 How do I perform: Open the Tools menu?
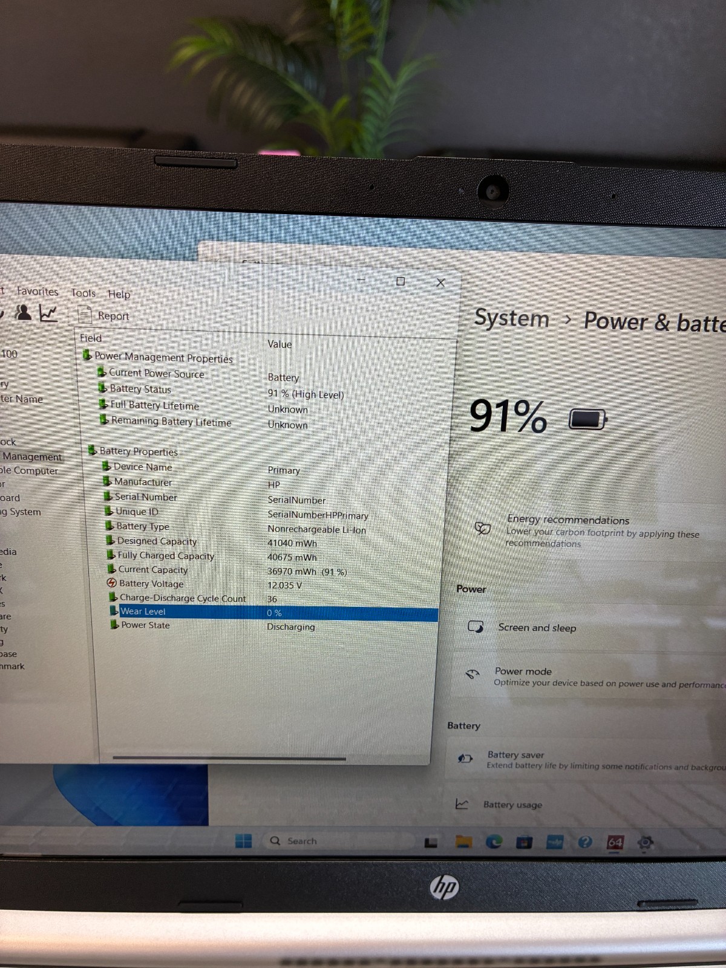pos(83,293)
